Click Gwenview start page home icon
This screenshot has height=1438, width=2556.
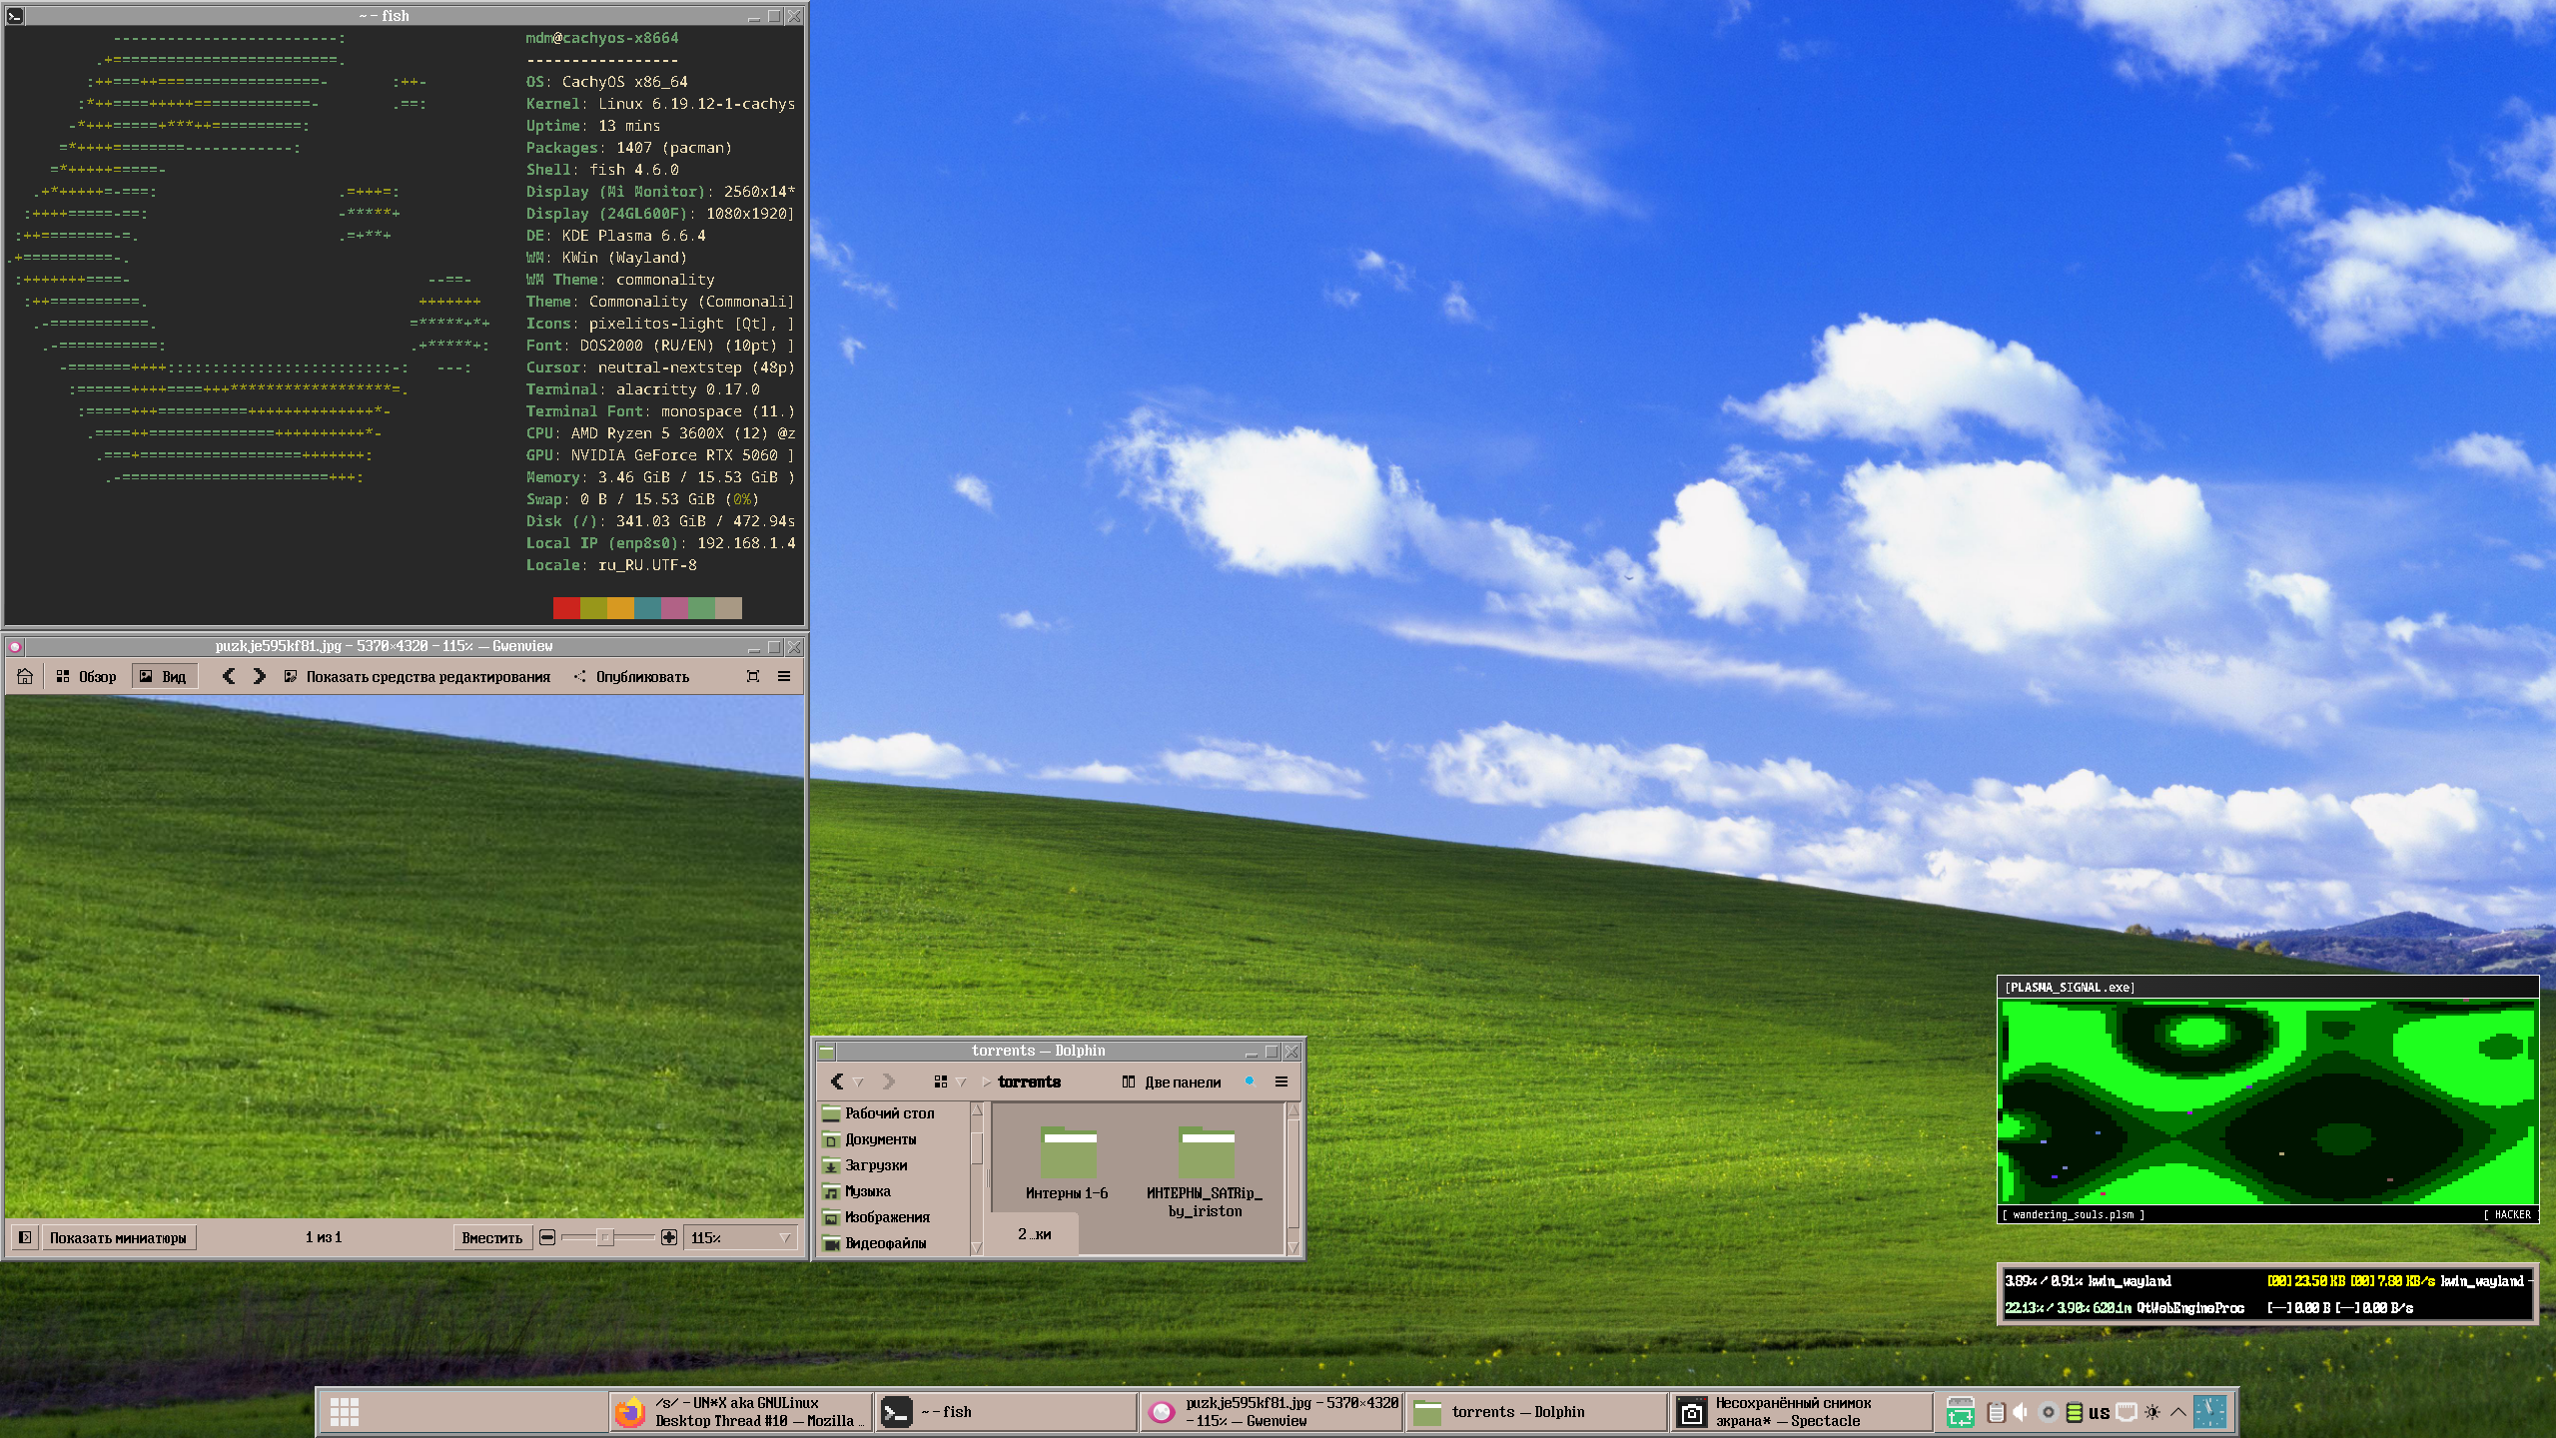25,676
